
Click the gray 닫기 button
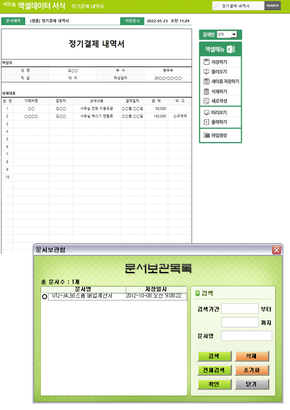point(252,384)
